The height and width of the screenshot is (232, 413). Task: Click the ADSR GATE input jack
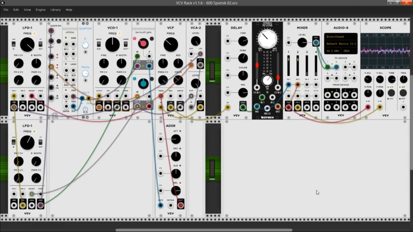[161, 205]
